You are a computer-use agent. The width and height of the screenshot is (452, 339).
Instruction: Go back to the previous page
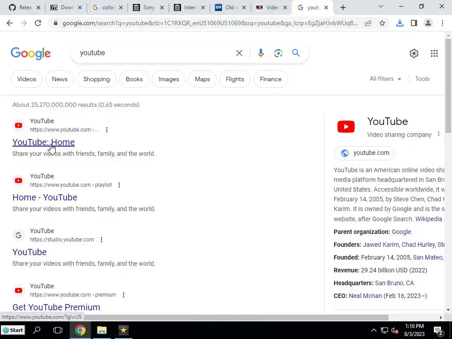10,23
